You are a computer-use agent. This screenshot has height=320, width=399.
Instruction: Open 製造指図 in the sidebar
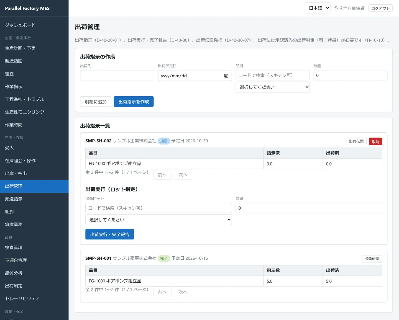[x=34, y=61]
